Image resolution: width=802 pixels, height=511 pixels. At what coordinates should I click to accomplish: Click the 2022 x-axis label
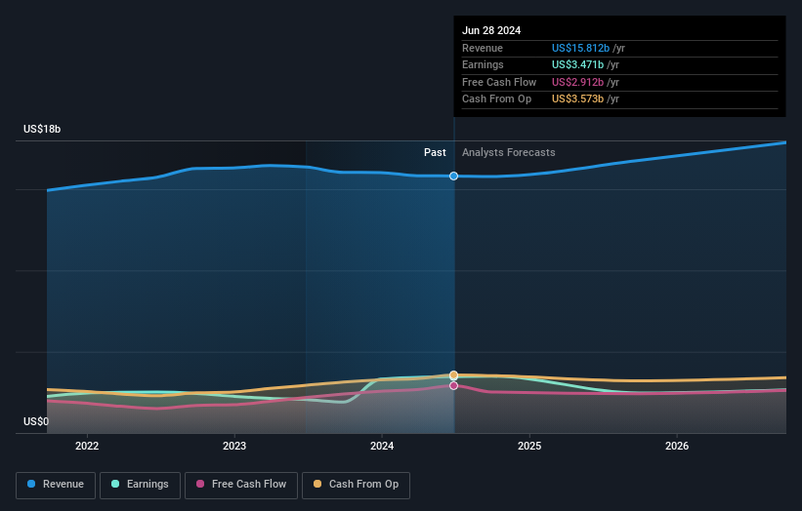[x=87, y=446]
